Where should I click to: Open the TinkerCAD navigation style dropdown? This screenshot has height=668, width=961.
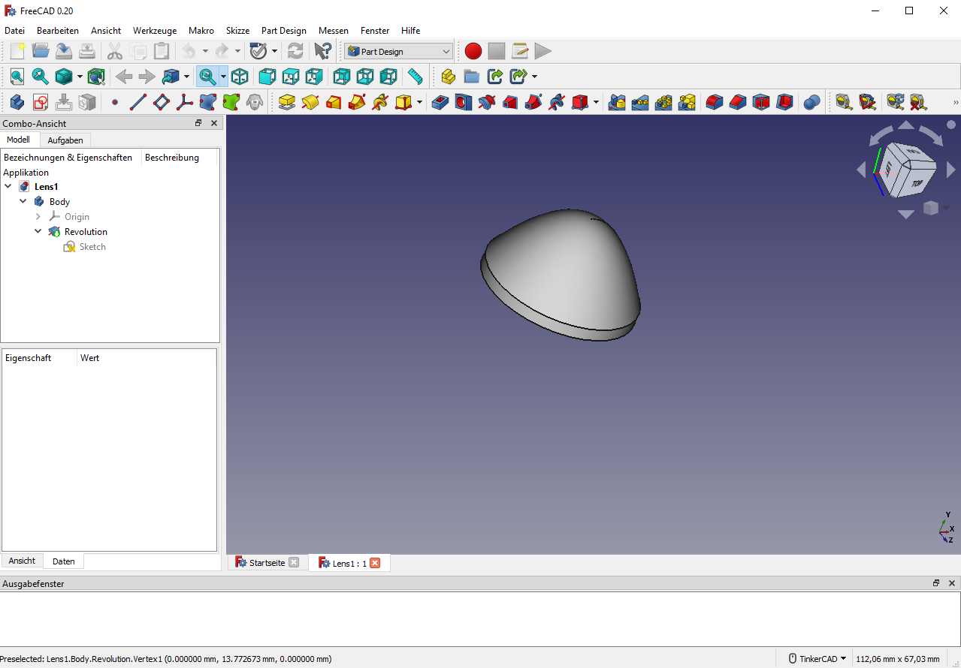(x=817, y=659)
